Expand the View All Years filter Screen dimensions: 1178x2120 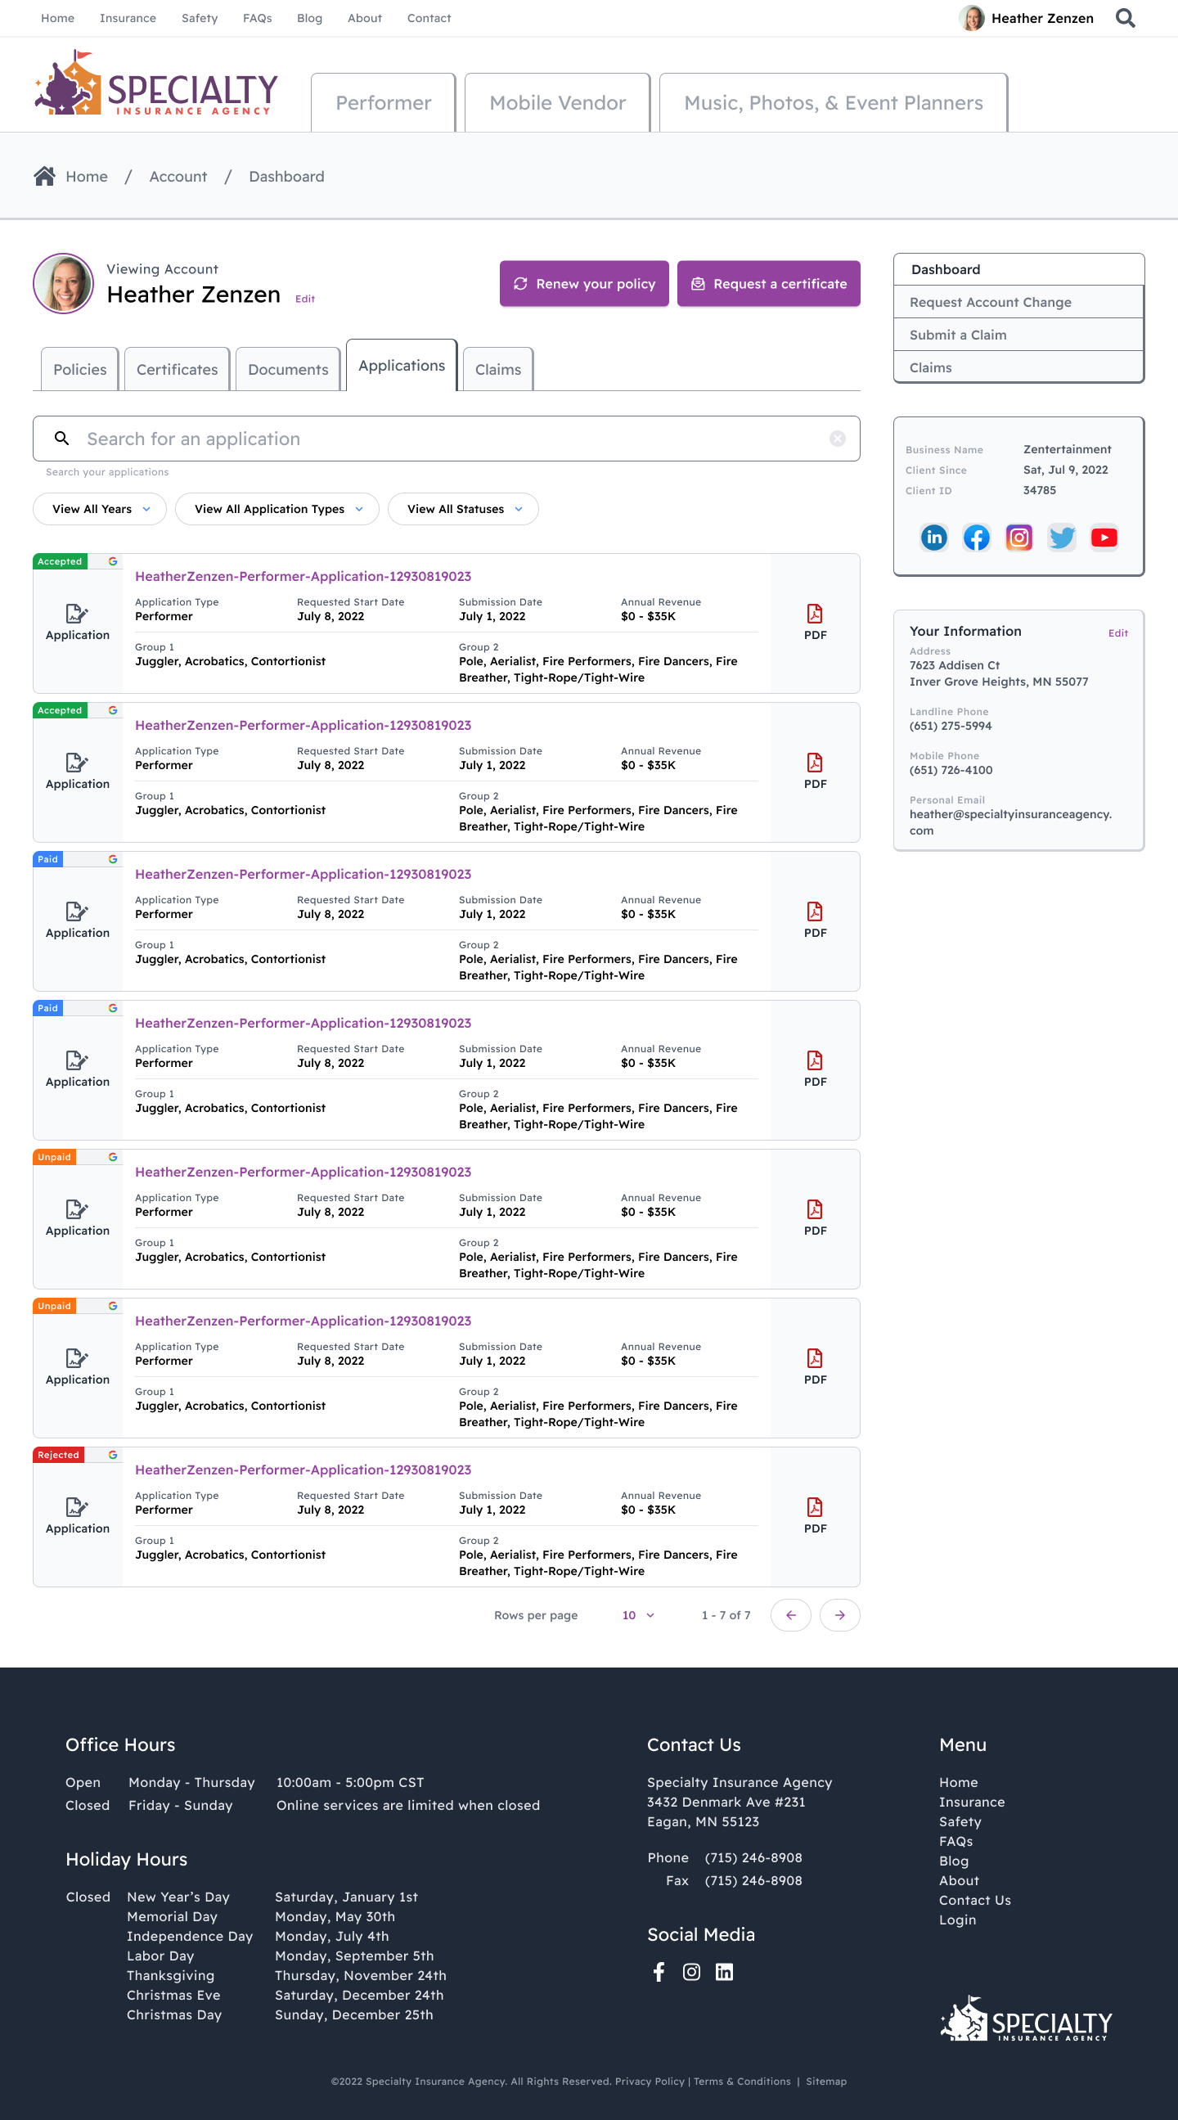click(100, 509)
